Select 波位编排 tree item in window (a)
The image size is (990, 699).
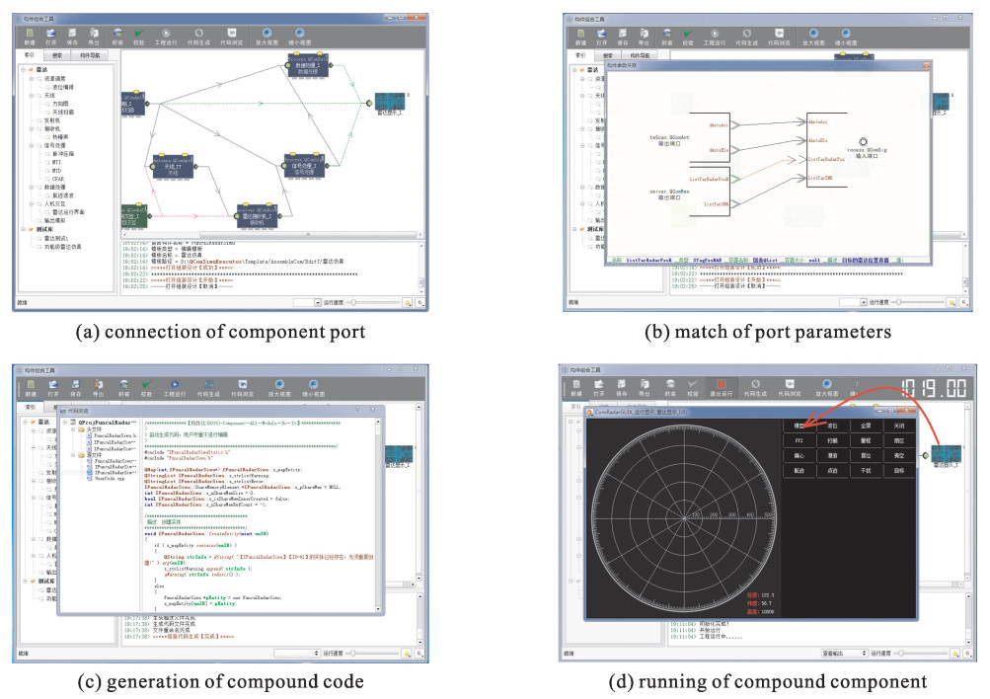point(62,87)
